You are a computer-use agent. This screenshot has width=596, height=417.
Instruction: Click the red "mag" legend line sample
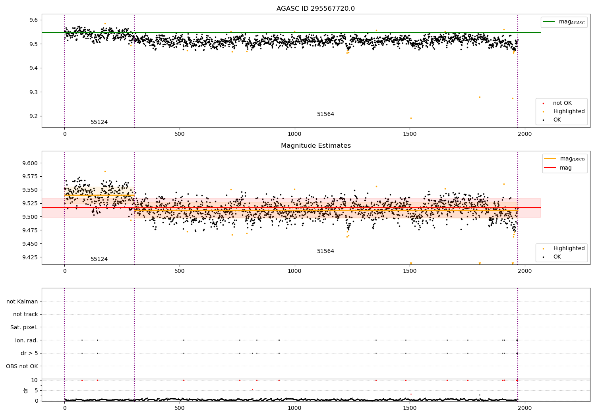click(550, 168)
